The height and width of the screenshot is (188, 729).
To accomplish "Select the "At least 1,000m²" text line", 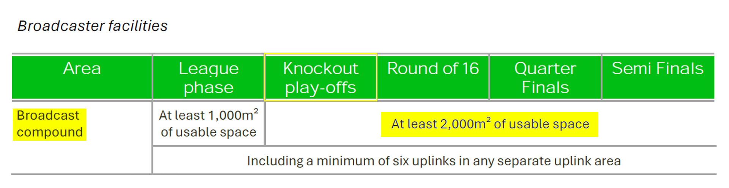I will [208, 115].
